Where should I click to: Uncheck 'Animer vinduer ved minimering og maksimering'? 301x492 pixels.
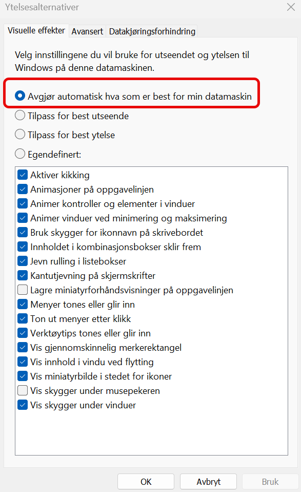tap(23, 218)
